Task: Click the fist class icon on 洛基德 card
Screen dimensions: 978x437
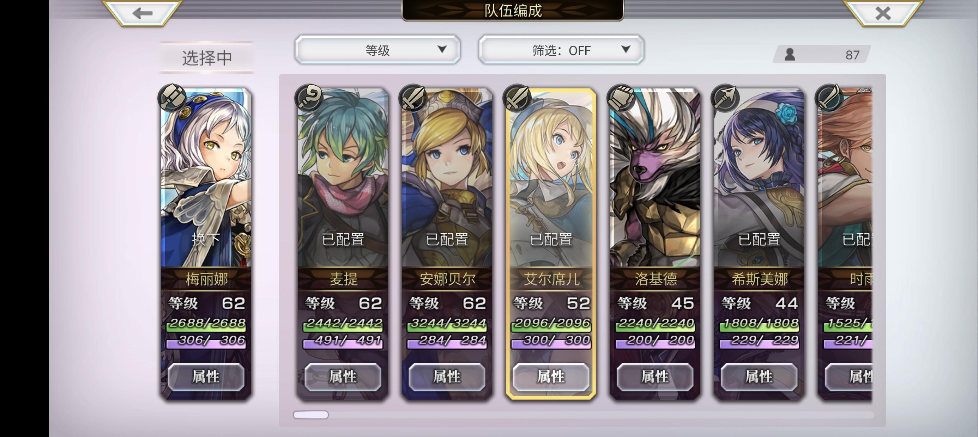Action: pyautogui.click(x=621, y=98)
